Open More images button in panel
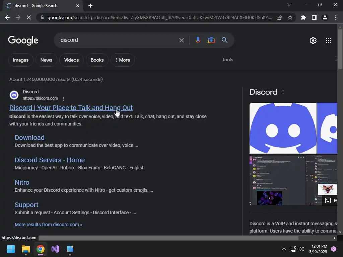The width and height of the screenshot is (343, 257). pos(330,200)
